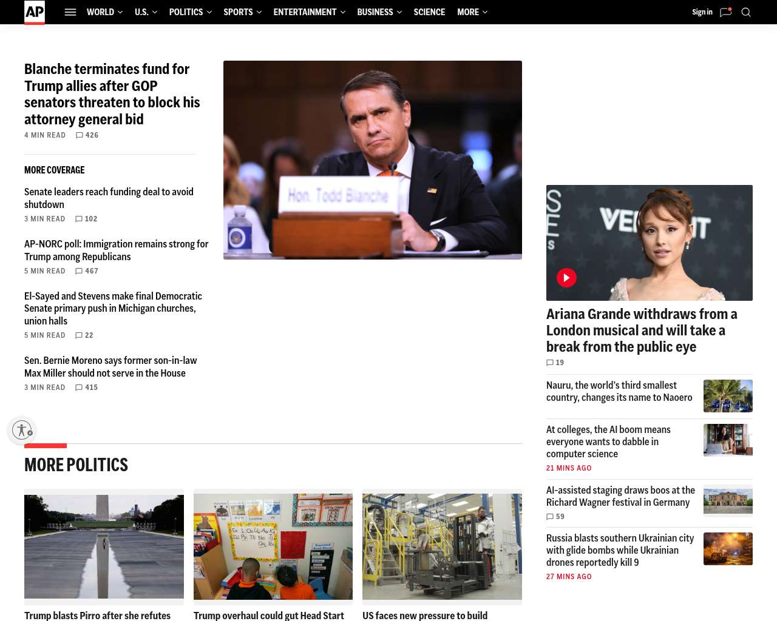Go to the Science section
This screenshot has height=621, width=777.
click(429, 12)
